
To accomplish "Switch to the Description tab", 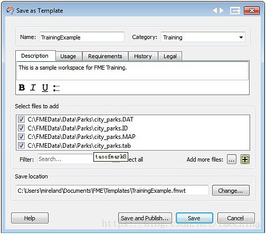I will click(x=35, y=56).
